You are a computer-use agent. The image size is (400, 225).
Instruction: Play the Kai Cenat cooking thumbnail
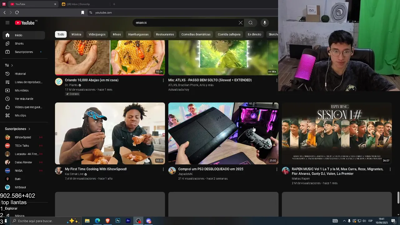point(110,133)
